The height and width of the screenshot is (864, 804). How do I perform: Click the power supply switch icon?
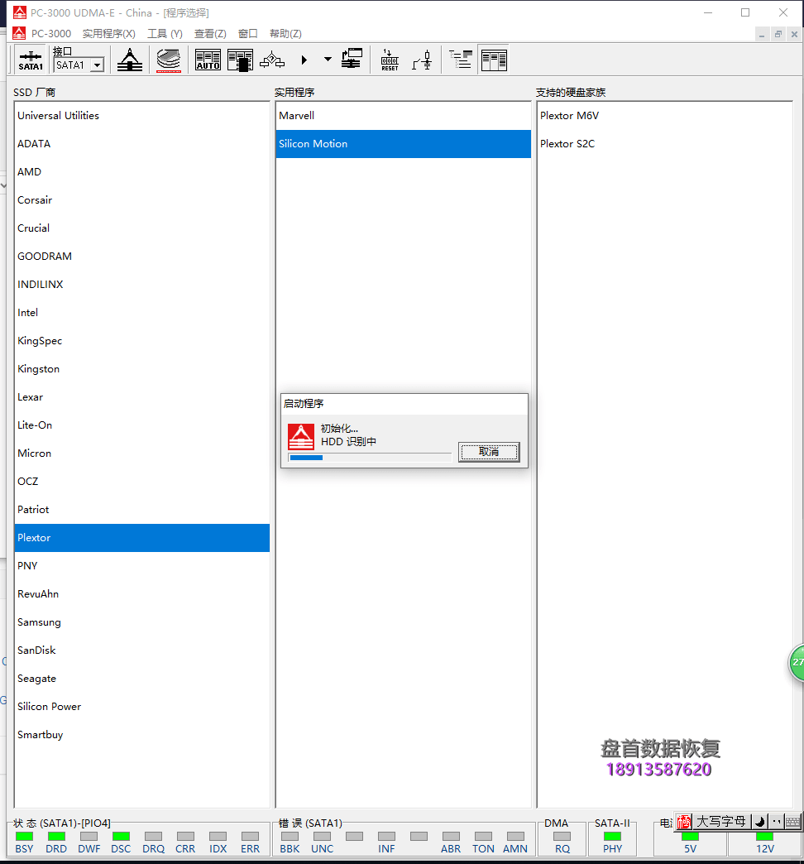pyautogui.click(x=423, y=60)
